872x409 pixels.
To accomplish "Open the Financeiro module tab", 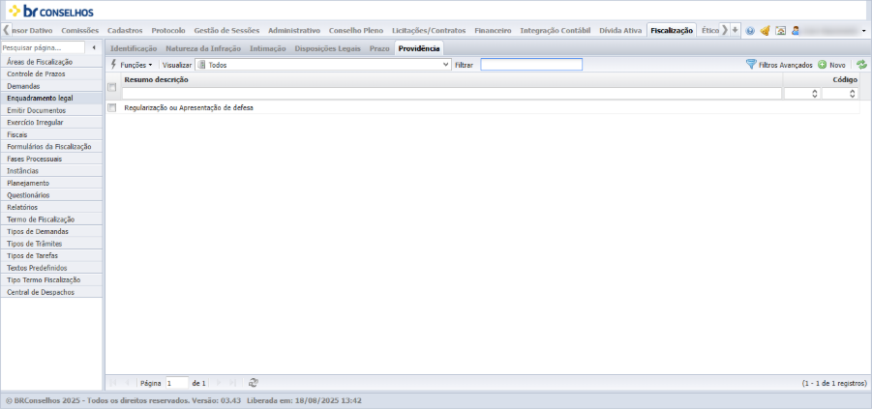I will (493, 31).
